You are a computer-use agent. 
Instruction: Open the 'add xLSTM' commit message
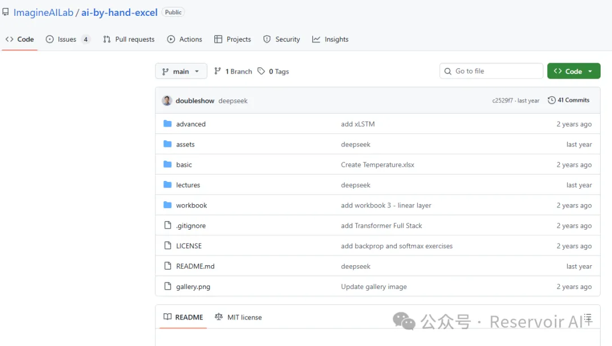358,124
